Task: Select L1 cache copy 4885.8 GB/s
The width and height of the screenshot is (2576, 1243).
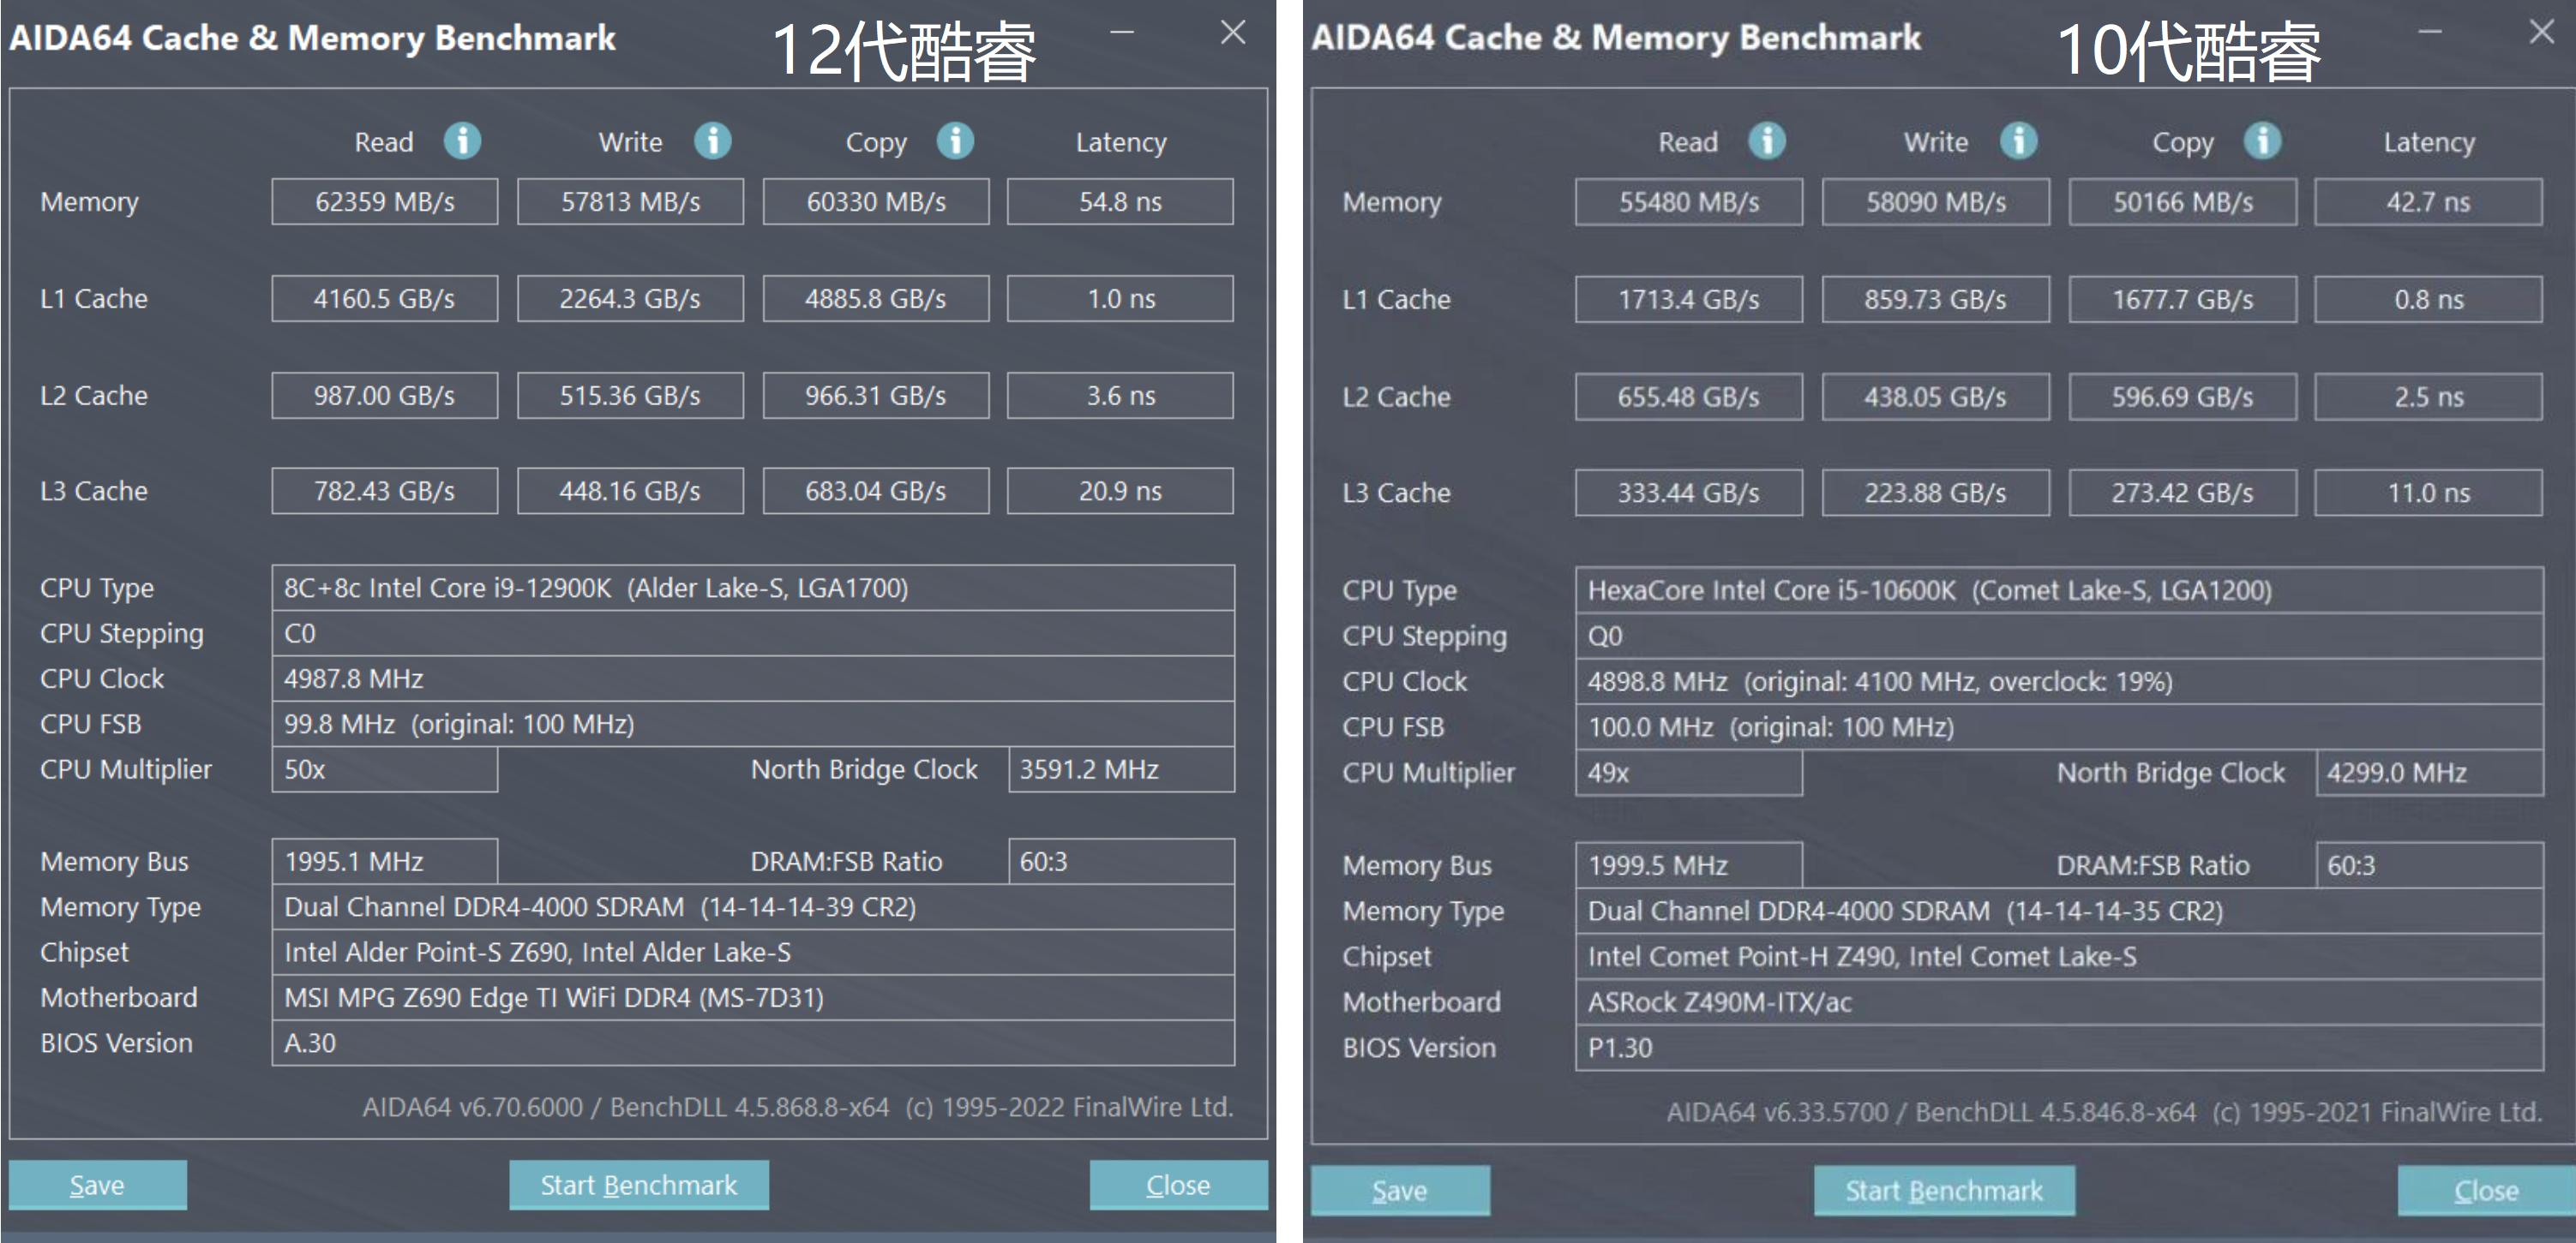Action: click(x=876, y=299)
